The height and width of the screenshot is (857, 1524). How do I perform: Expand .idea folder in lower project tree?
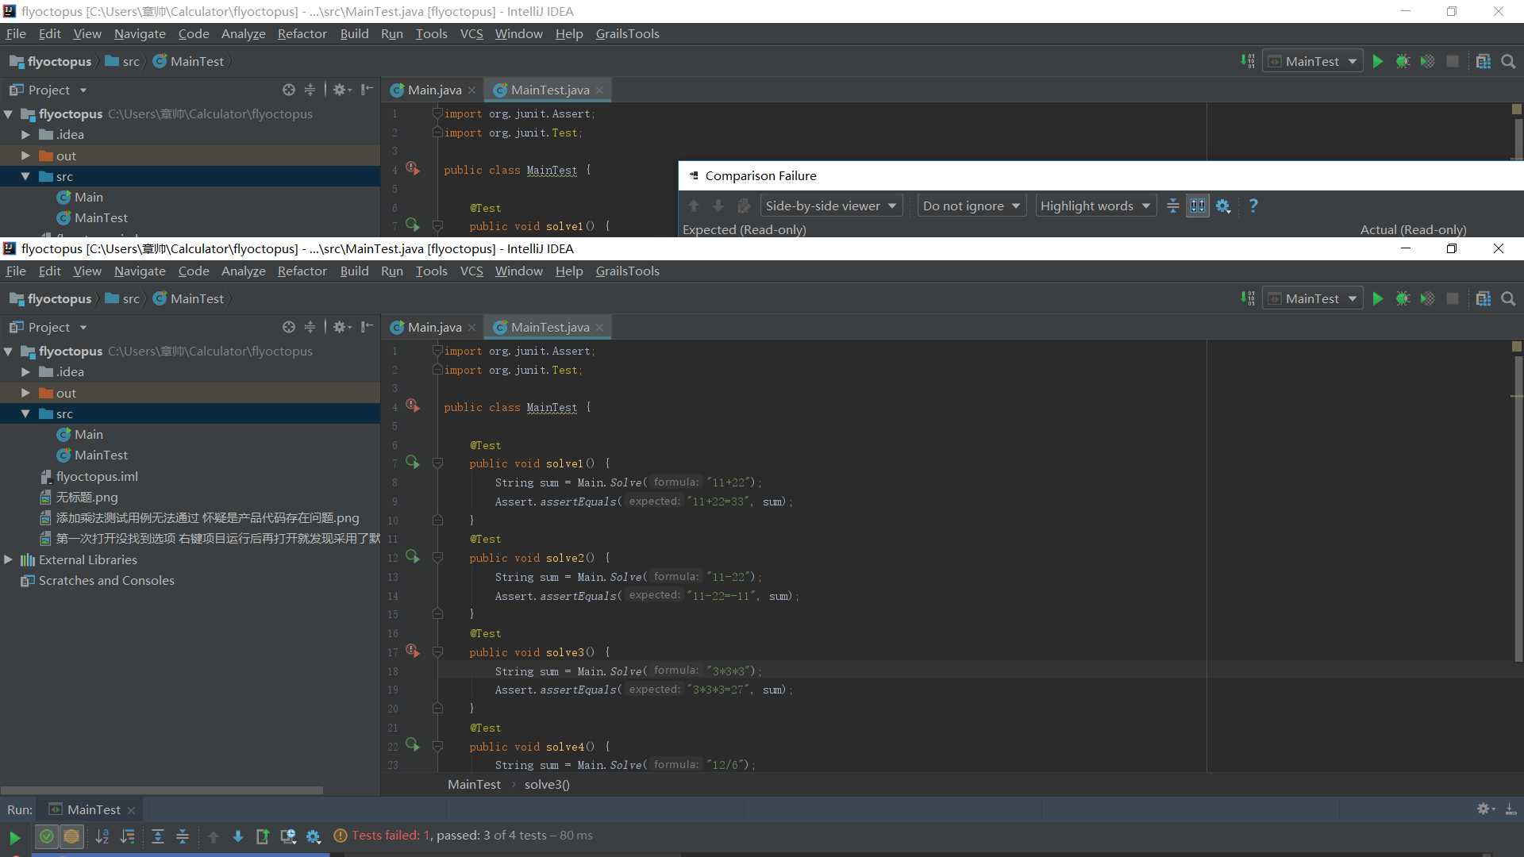(25, 371)
